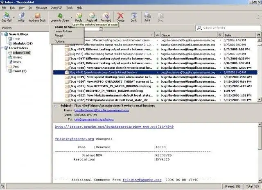Click the column picker icon in list header

click(x=259, y=35)
